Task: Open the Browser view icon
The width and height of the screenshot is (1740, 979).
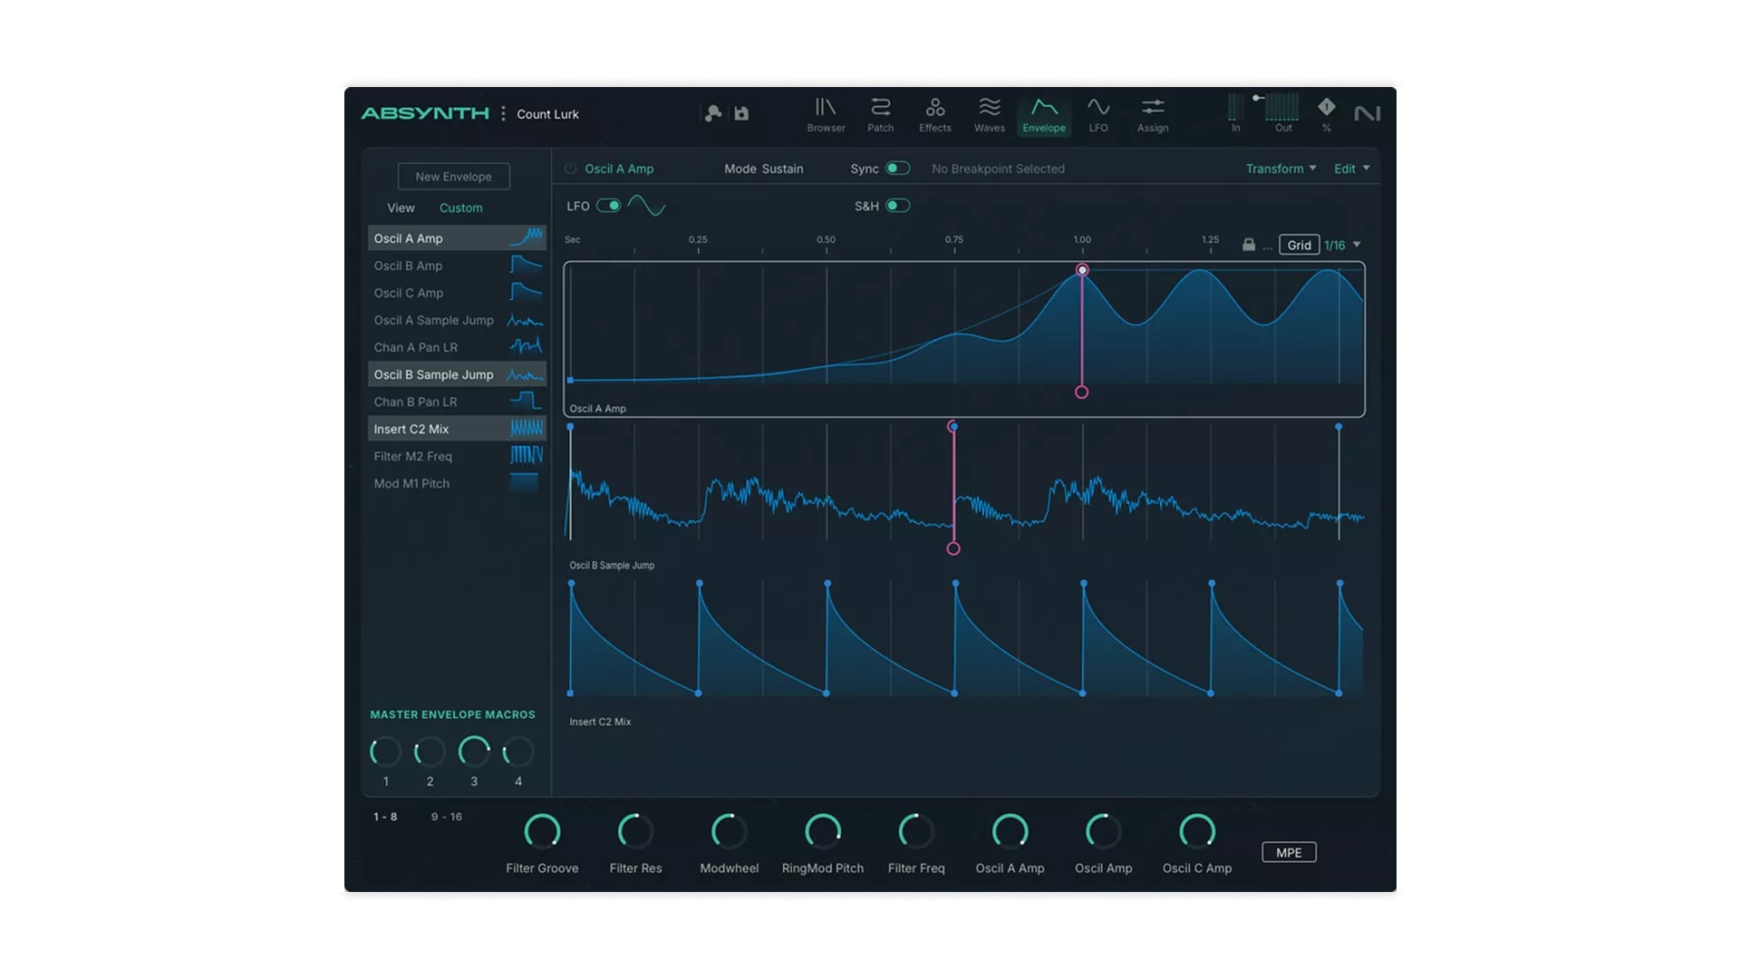Action: tap(826, 114)
